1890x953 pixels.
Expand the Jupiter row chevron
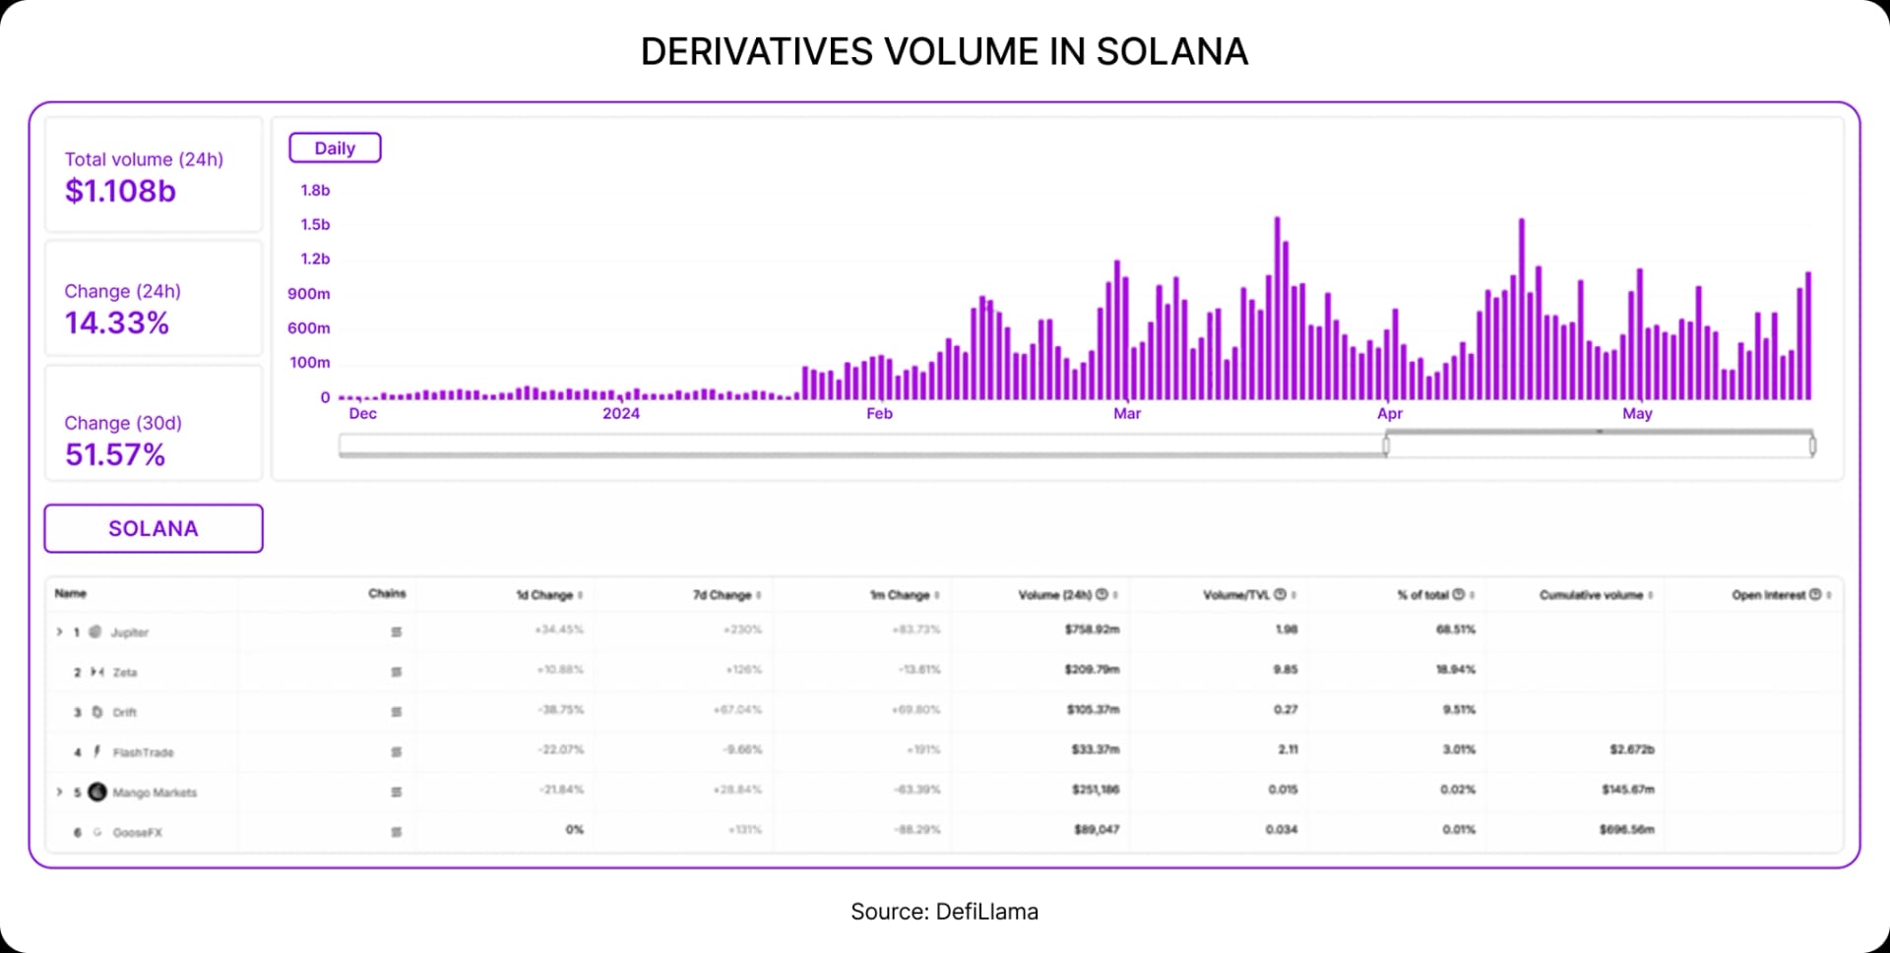(x=58, y=630)
